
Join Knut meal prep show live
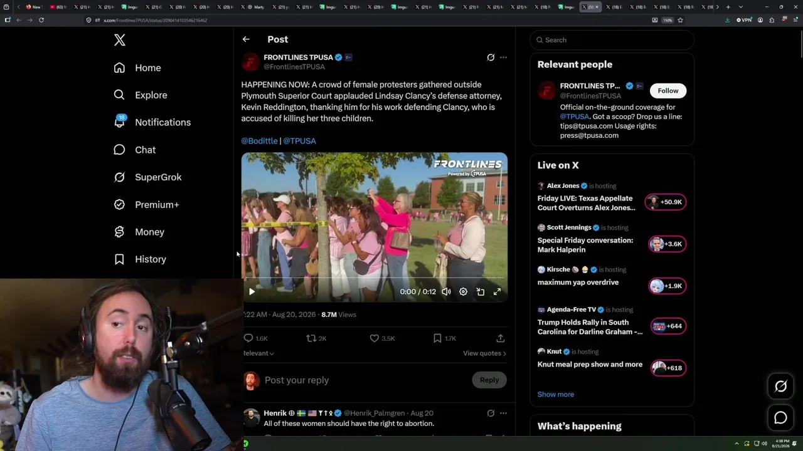tap(668, 368)
